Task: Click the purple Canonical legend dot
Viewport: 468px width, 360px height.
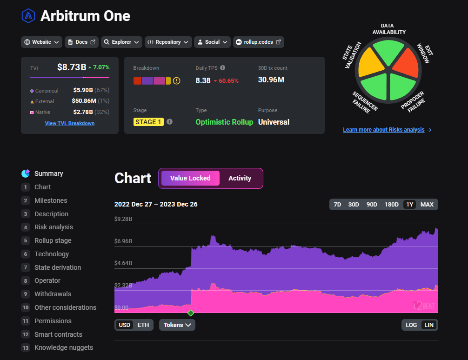Action: pos(32,91)
